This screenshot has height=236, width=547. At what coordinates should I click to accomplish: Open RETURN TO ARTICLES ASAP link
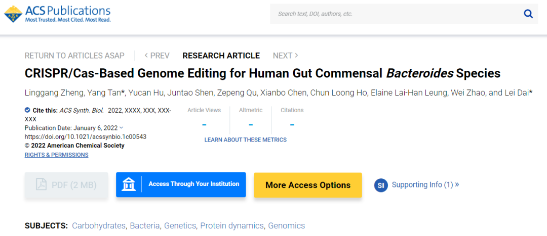pyautogui.click(x=74, y=56)
